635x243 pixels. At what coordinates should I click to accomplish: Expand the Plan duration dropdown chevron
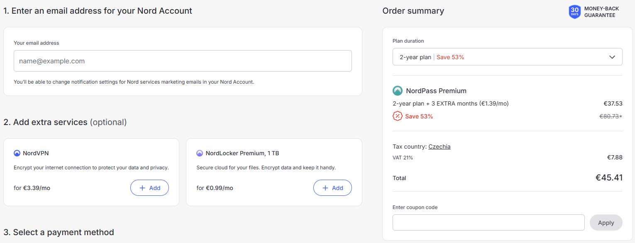pos(612,57)
